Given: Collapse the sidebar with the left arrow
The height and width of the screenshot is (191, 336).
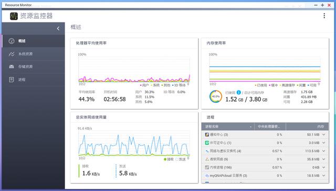Looking at the screenshot, I should tap(58, 28).
